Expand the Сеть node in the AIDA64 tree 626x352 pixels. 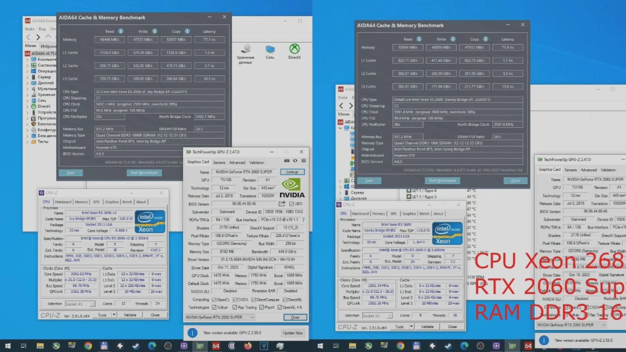pyautogui.click(x=27, y=101)
